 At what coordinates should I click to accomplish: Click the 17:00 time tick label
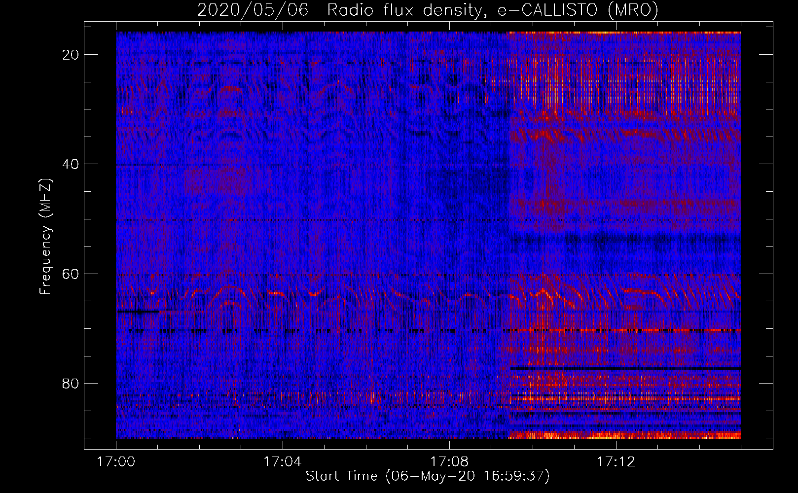point(116,462)
